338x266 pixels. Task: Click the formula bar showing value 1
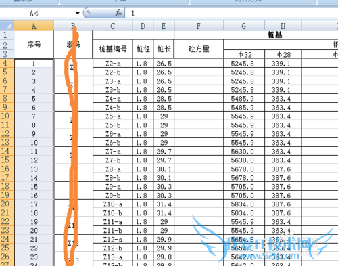point(231,14)
